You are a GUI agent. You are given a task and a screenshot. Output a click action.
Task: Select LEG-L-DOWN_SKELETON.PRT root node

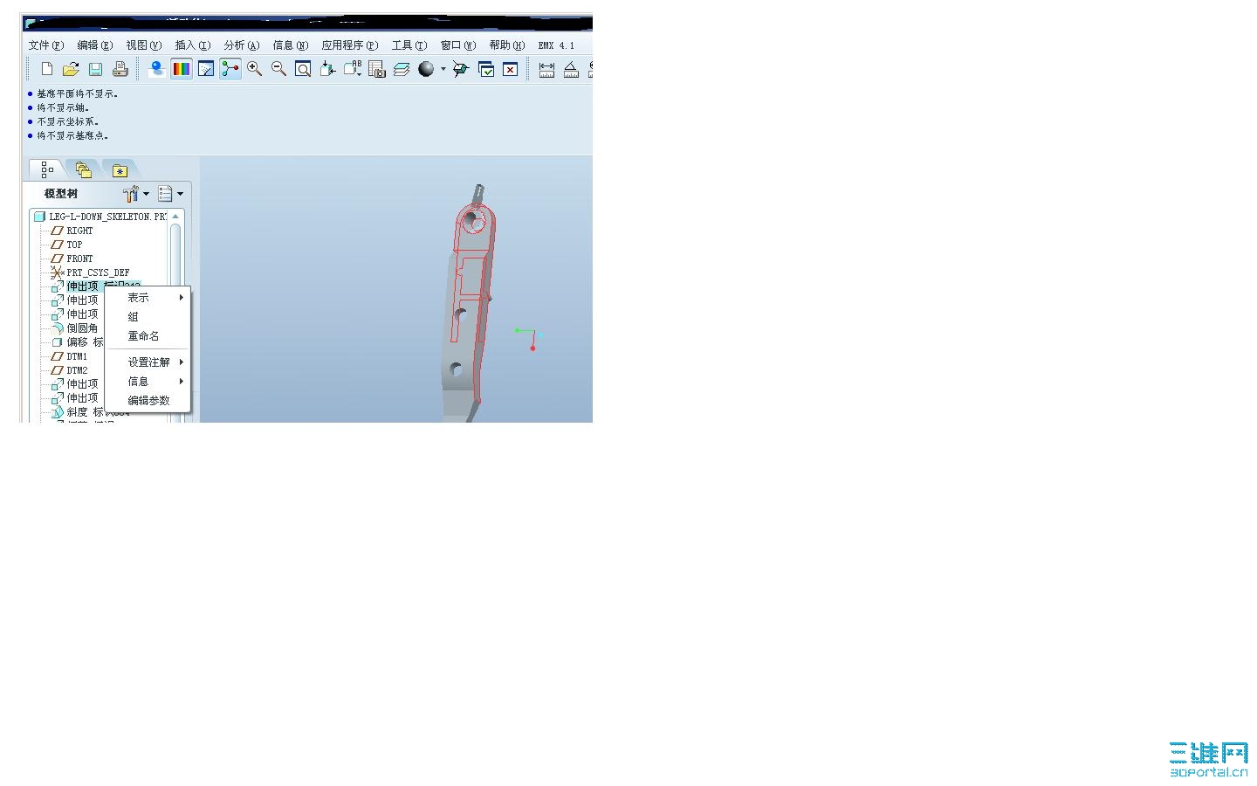point(100,217)
